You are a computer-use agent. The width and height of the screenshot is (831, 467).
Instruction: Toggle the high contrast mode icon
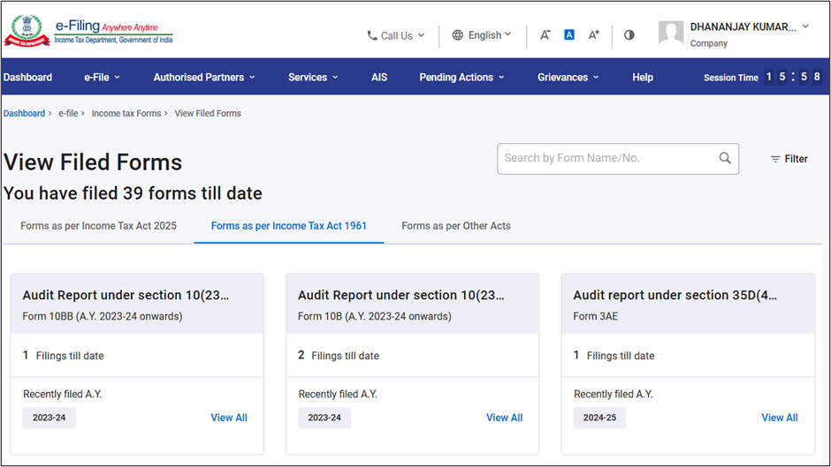click(x=629, y=35)
